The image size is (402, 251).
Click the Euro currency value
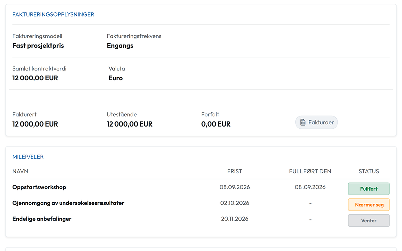tap(116, 78)
